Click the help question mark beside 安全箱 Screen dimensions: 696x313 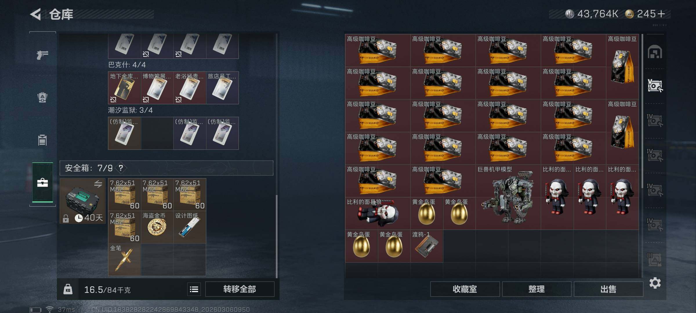[x=121, y=168]
